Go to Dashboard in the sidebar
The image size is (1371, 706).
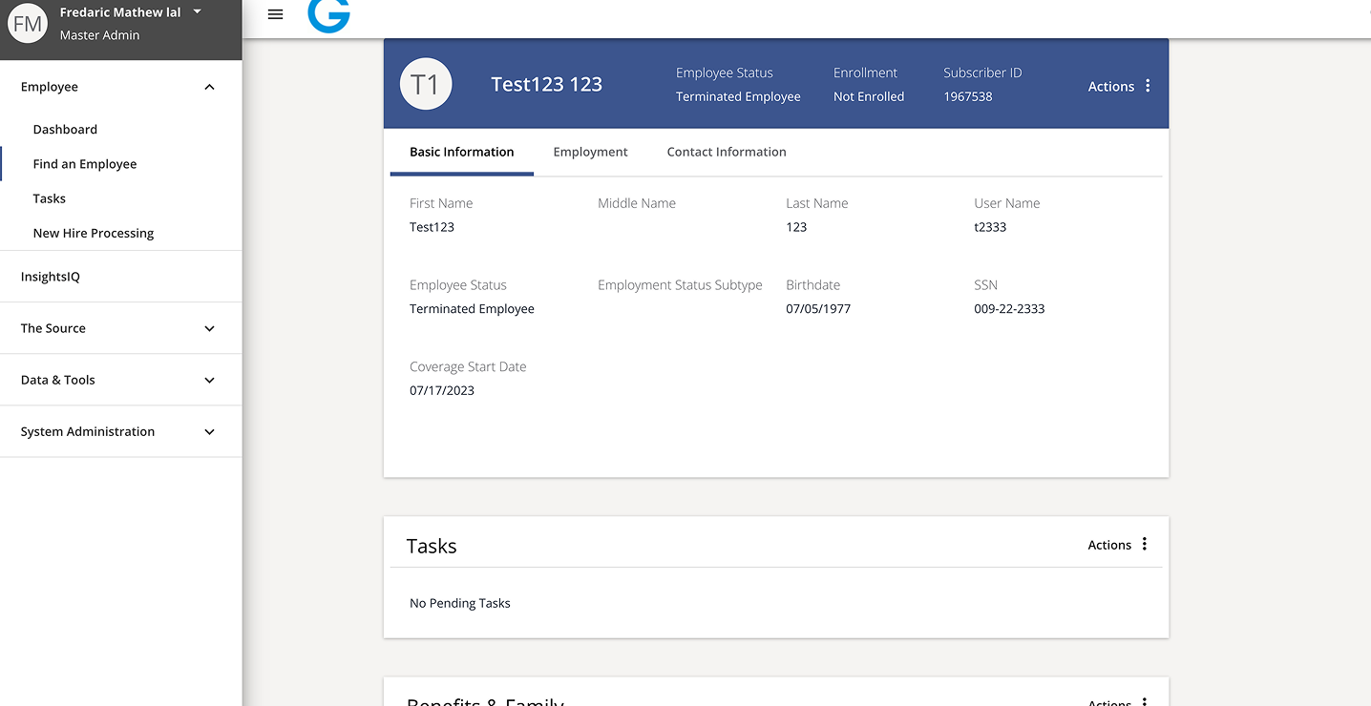coord(65,129)
